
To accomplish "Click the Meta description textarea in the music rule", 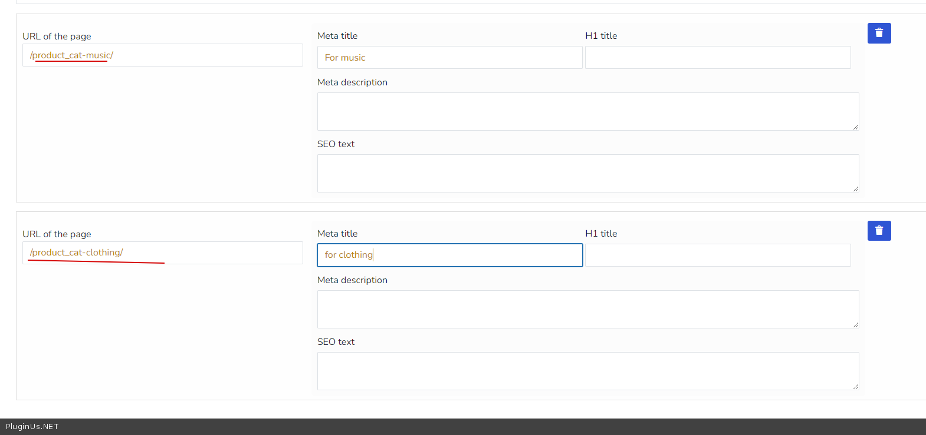I will tap(587, 111).
